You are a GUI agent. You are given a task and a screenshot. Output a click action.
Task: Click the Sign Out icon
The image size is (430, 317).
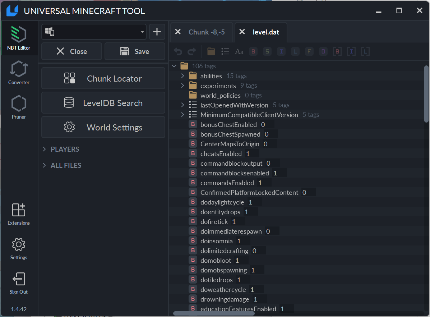pyautogui.click(x=19, y=279)
